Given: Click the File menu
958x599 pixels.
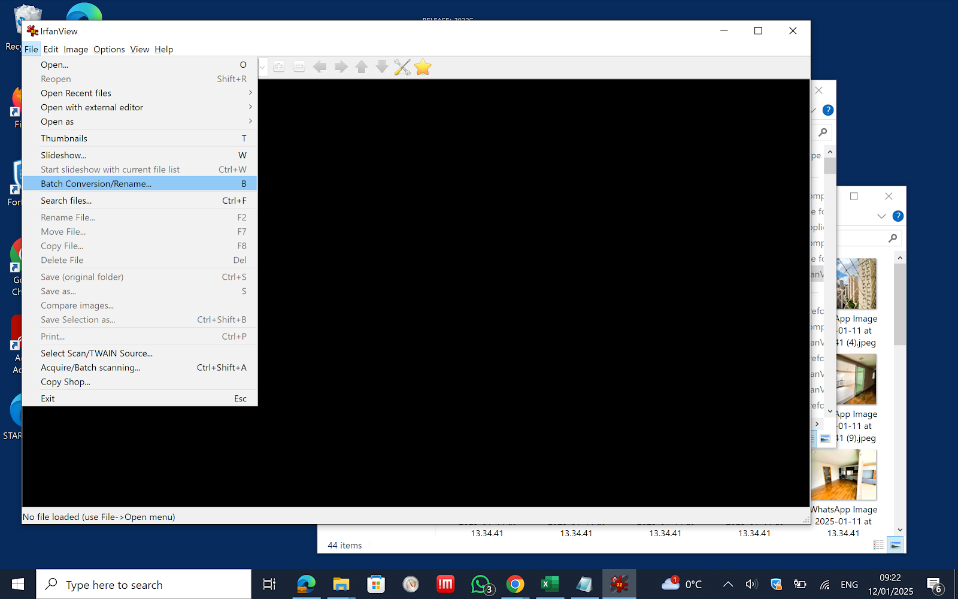Looking at the screenshot, I should tap(31, 49).
